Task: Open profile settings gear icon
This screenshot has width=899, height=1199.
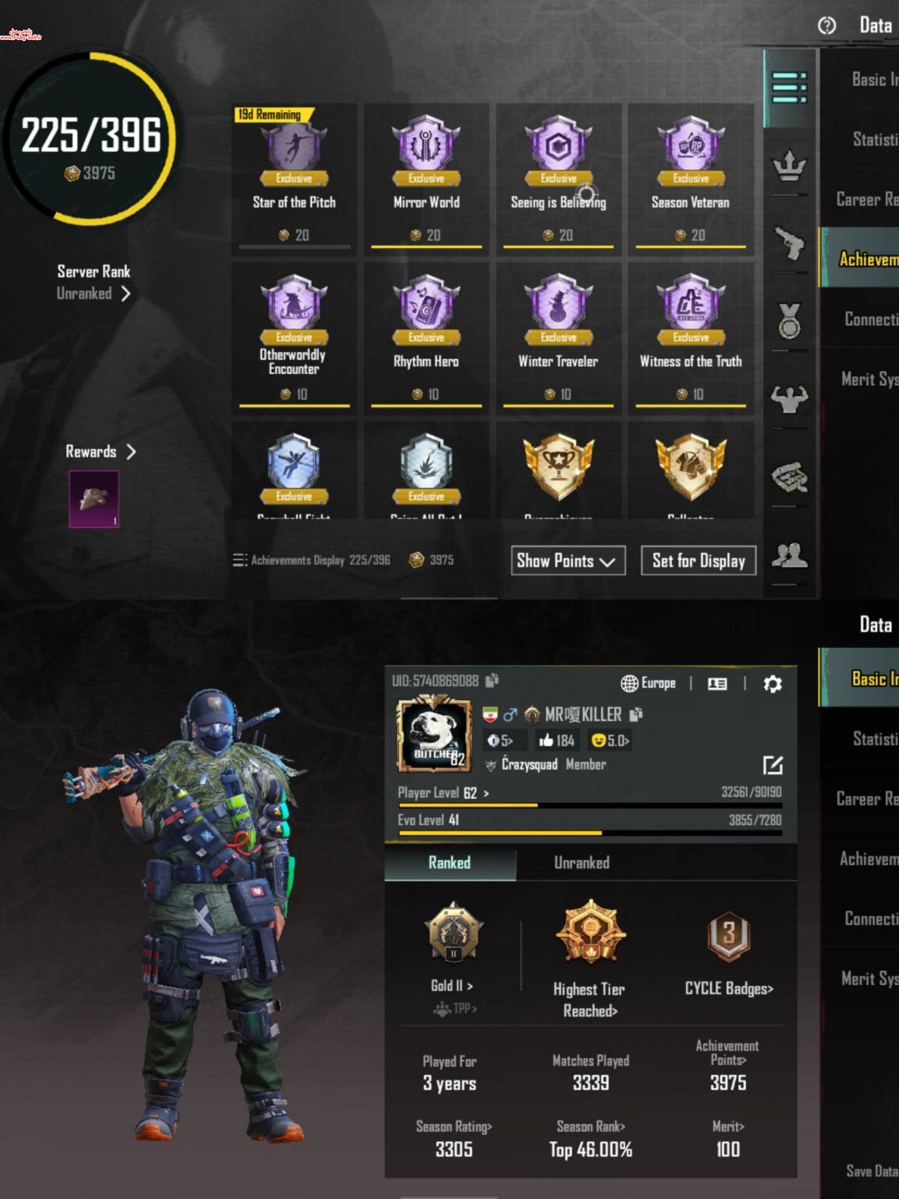Action: coord(772,684)
